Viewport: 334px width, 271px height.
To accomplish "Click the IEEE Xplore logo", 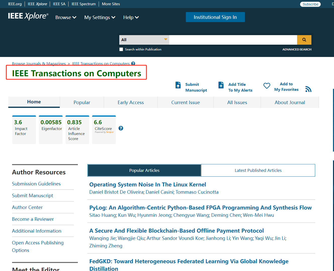I will pyautogui.click(x=28, y=16).
